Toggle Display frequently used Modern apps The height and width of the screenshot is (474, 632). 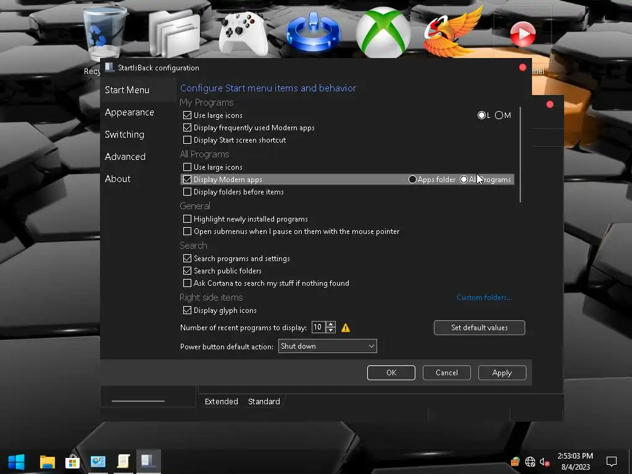point(187,128)
